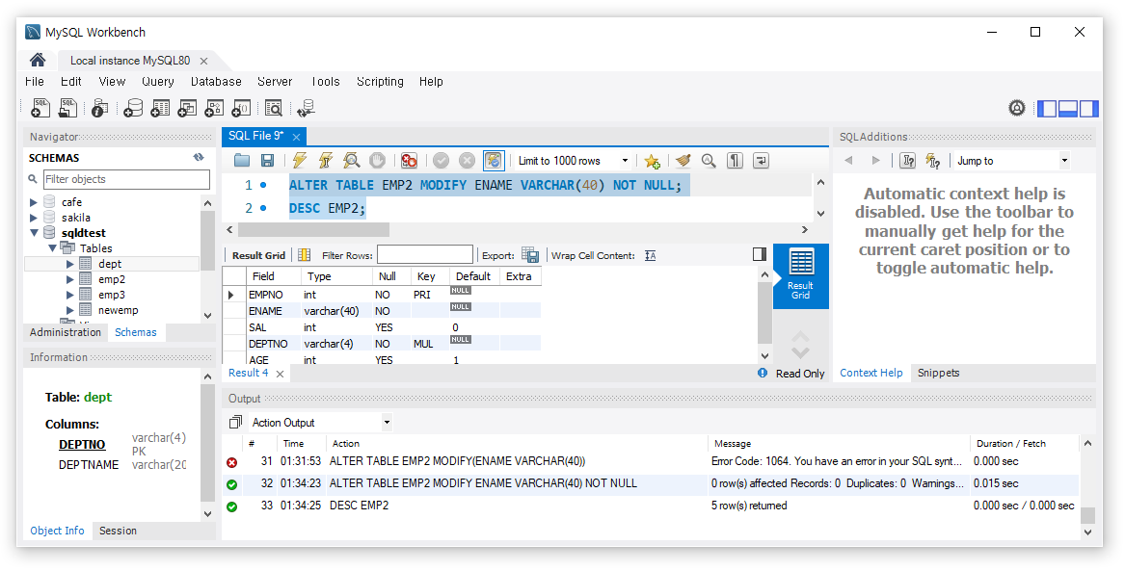The width and height of the screenshot is (1125, 571).
Task: Save the script to a file
Action: (x=267, y=161)
